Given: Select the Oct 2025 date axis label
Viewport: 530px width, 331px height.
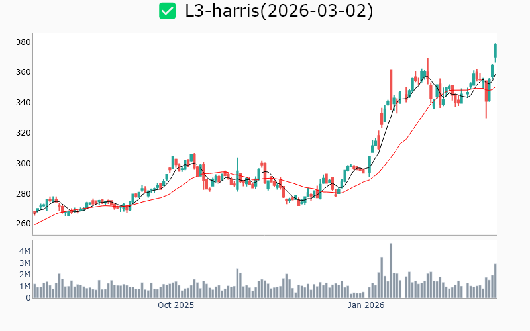Looking at the screenshot, I should point(176,305).
